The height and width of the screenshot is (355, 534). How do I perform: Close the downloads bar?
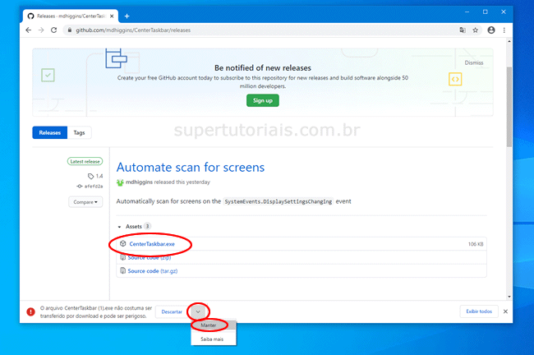point(505,311)
